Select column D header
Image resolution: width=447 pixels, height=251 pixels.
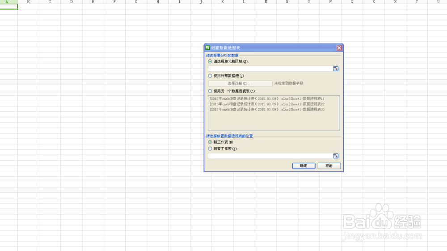click(71, 2)
